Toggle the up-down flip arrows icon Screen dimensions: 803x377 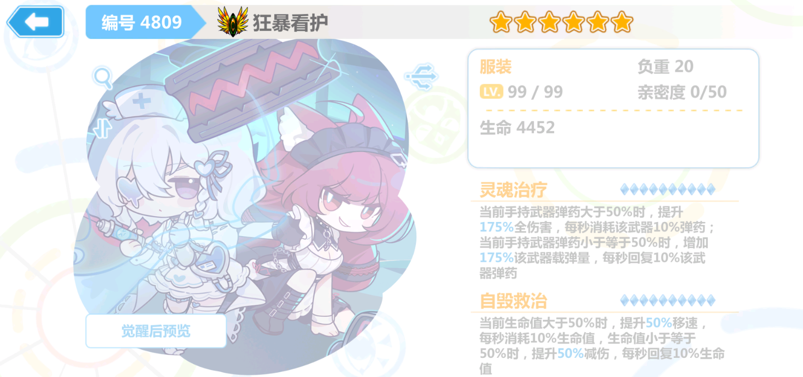click(x=102, y=128)
